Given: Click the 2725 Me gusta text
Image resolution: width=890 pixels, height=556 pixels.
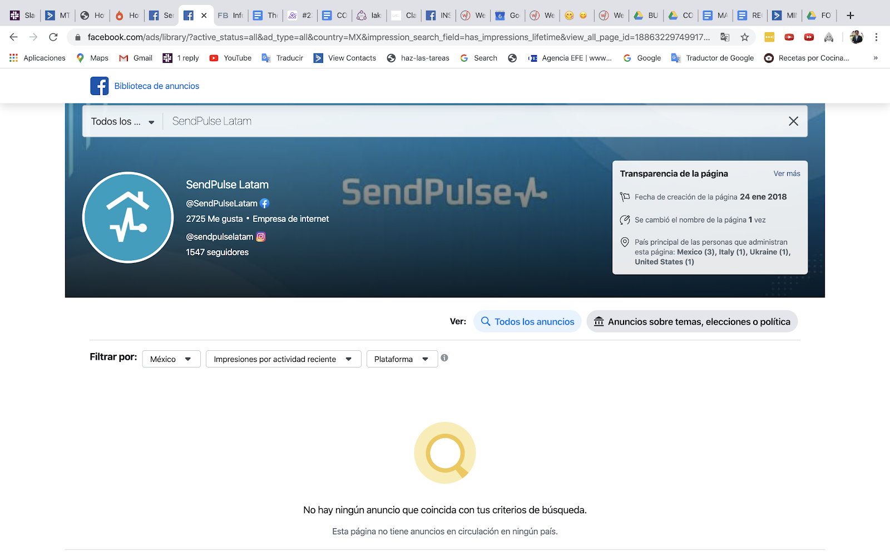Looking at the screenshot, I should 214,219.
